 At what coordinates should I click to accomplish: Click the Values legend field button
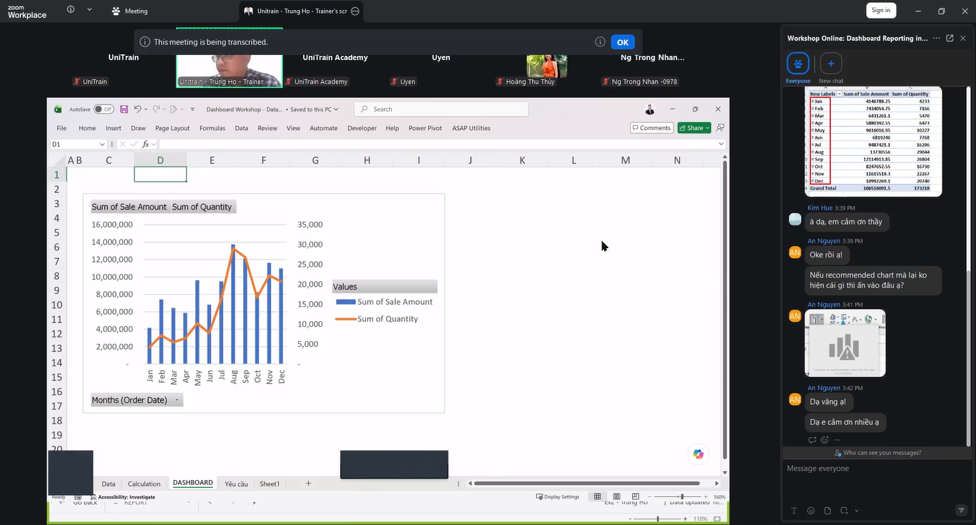point(385,287)
